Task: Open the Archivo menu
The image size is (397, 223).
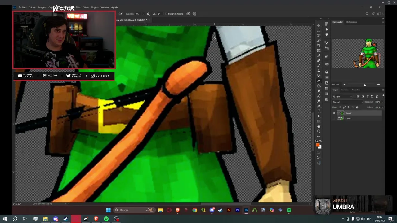Action: 22,7
